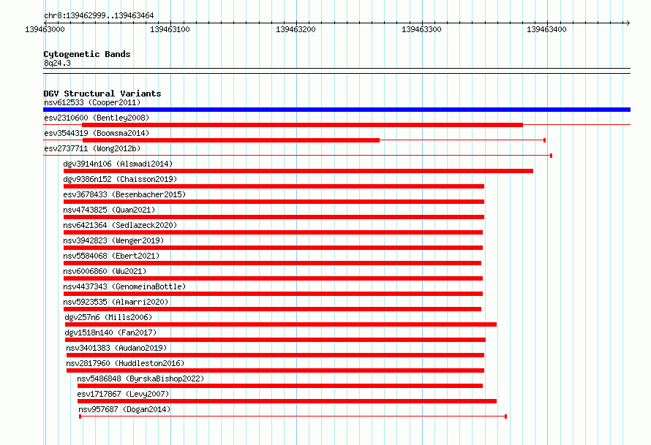
Task: Open variant nsv957687 (Dogan2014) label
Action: point(124,409)
